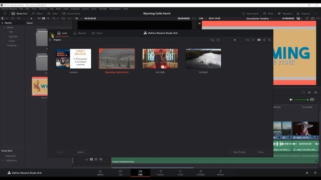Select the Lessons project thumbnail
Image resolution: width=321 pixels, height=180 pixels.
pos(74,58)
